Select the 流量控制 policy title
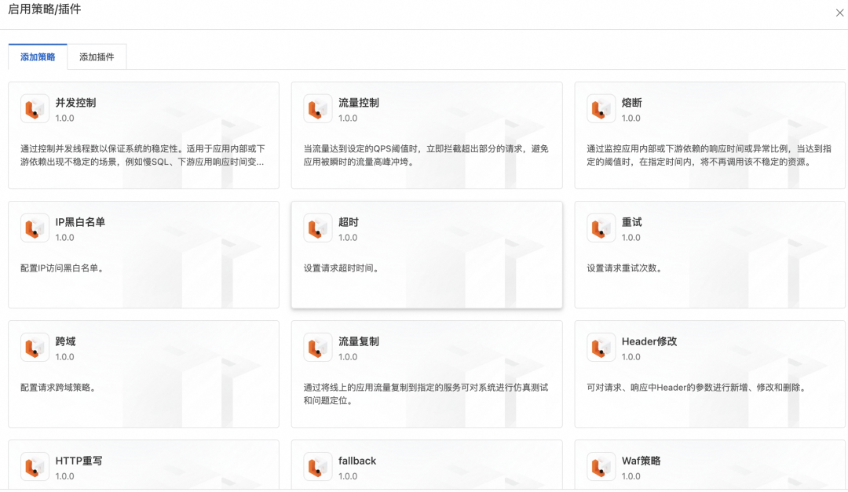Image resolution: width=848 pixels, height=492 pixels. coord(359,103)
